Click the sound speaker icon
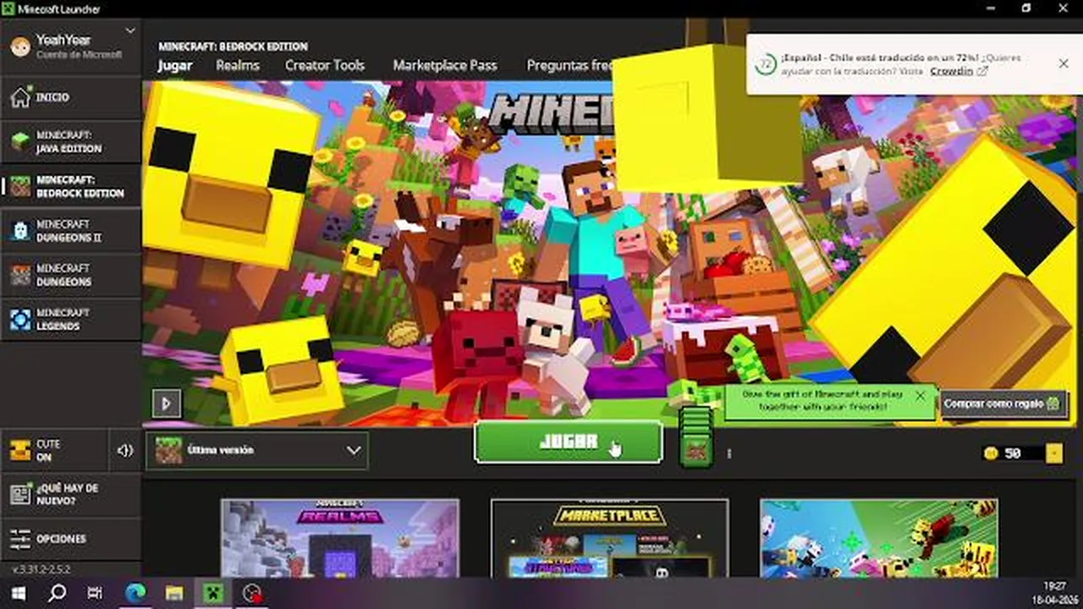Screen dimensions: 1083x609 click(125, 451)
